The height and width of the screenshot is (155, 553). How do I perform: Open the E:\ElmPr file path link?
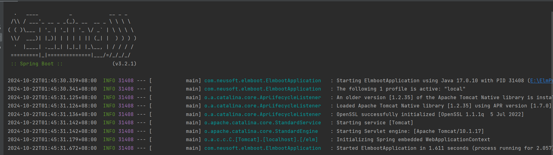click(541, 81)
